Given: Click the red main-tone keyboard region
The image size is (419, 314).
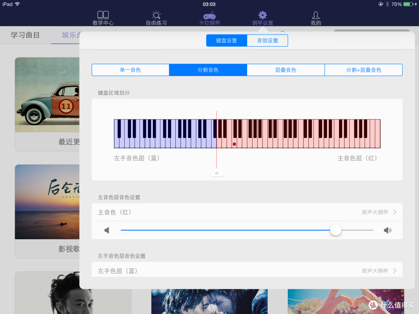Looking at the screenshot, I should (298, 133).
